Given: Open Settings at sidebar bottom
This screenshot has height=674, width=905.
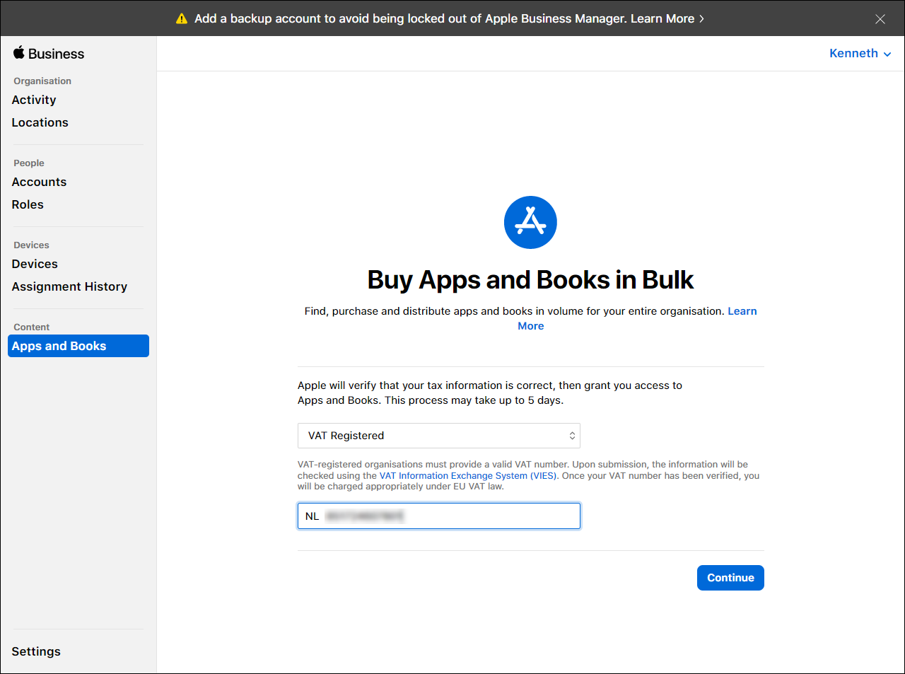Looking at the screenshot, I should point(36,651).
